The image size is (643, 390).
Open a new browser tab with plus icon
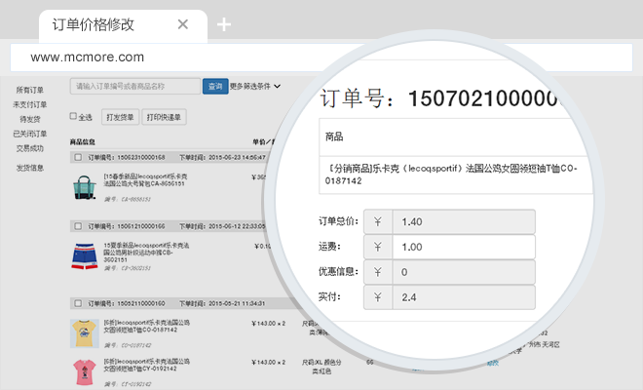coord(224,25)
